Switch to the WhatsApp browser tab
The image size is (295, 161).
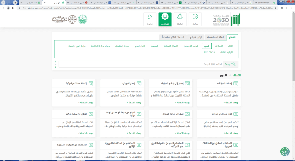pyautogui.click(x=265, y=3)
